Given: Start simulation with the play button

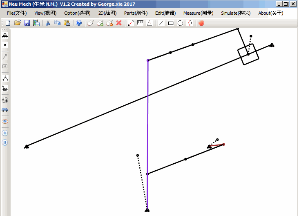Looking at the screenshot, I should click(5, 133).
